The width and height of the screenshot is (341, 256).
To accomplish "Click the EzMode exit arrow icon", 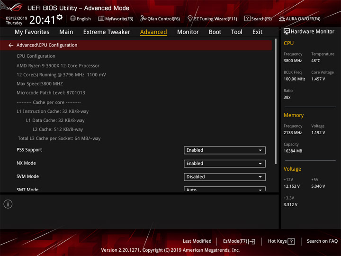I will tap(252, 241).
